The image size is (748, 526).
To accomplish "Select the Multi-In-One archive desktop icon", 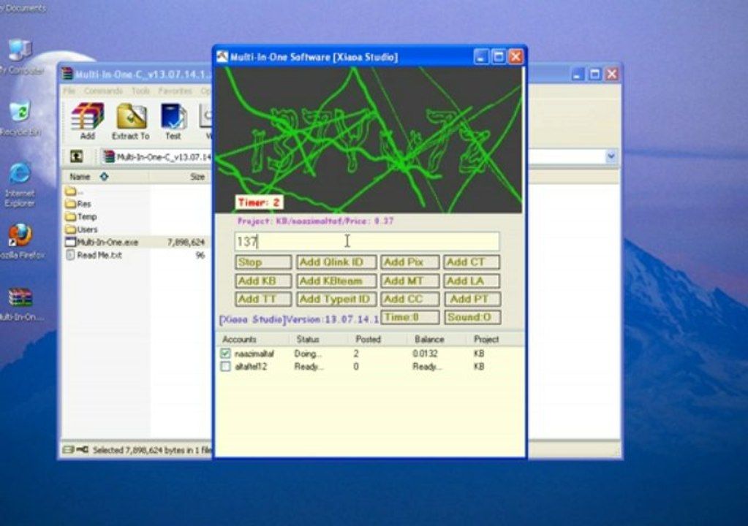I will point(20,304).
